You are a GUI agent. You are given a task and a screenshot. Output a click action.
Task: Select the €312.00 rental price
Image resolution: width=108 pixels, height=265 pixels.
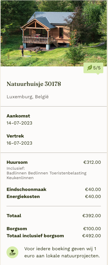coord(92,162)
